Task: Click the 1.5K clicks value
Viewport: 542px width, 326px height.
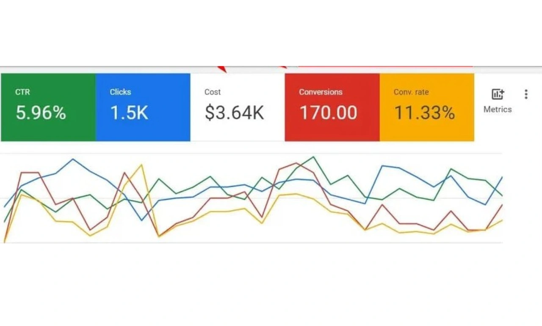Action: pos(129,113)
